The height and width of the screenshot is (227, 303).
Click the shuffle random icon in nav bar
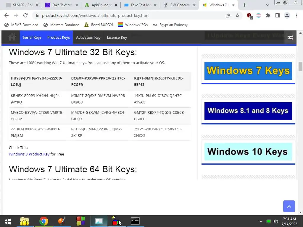(290, 38)
